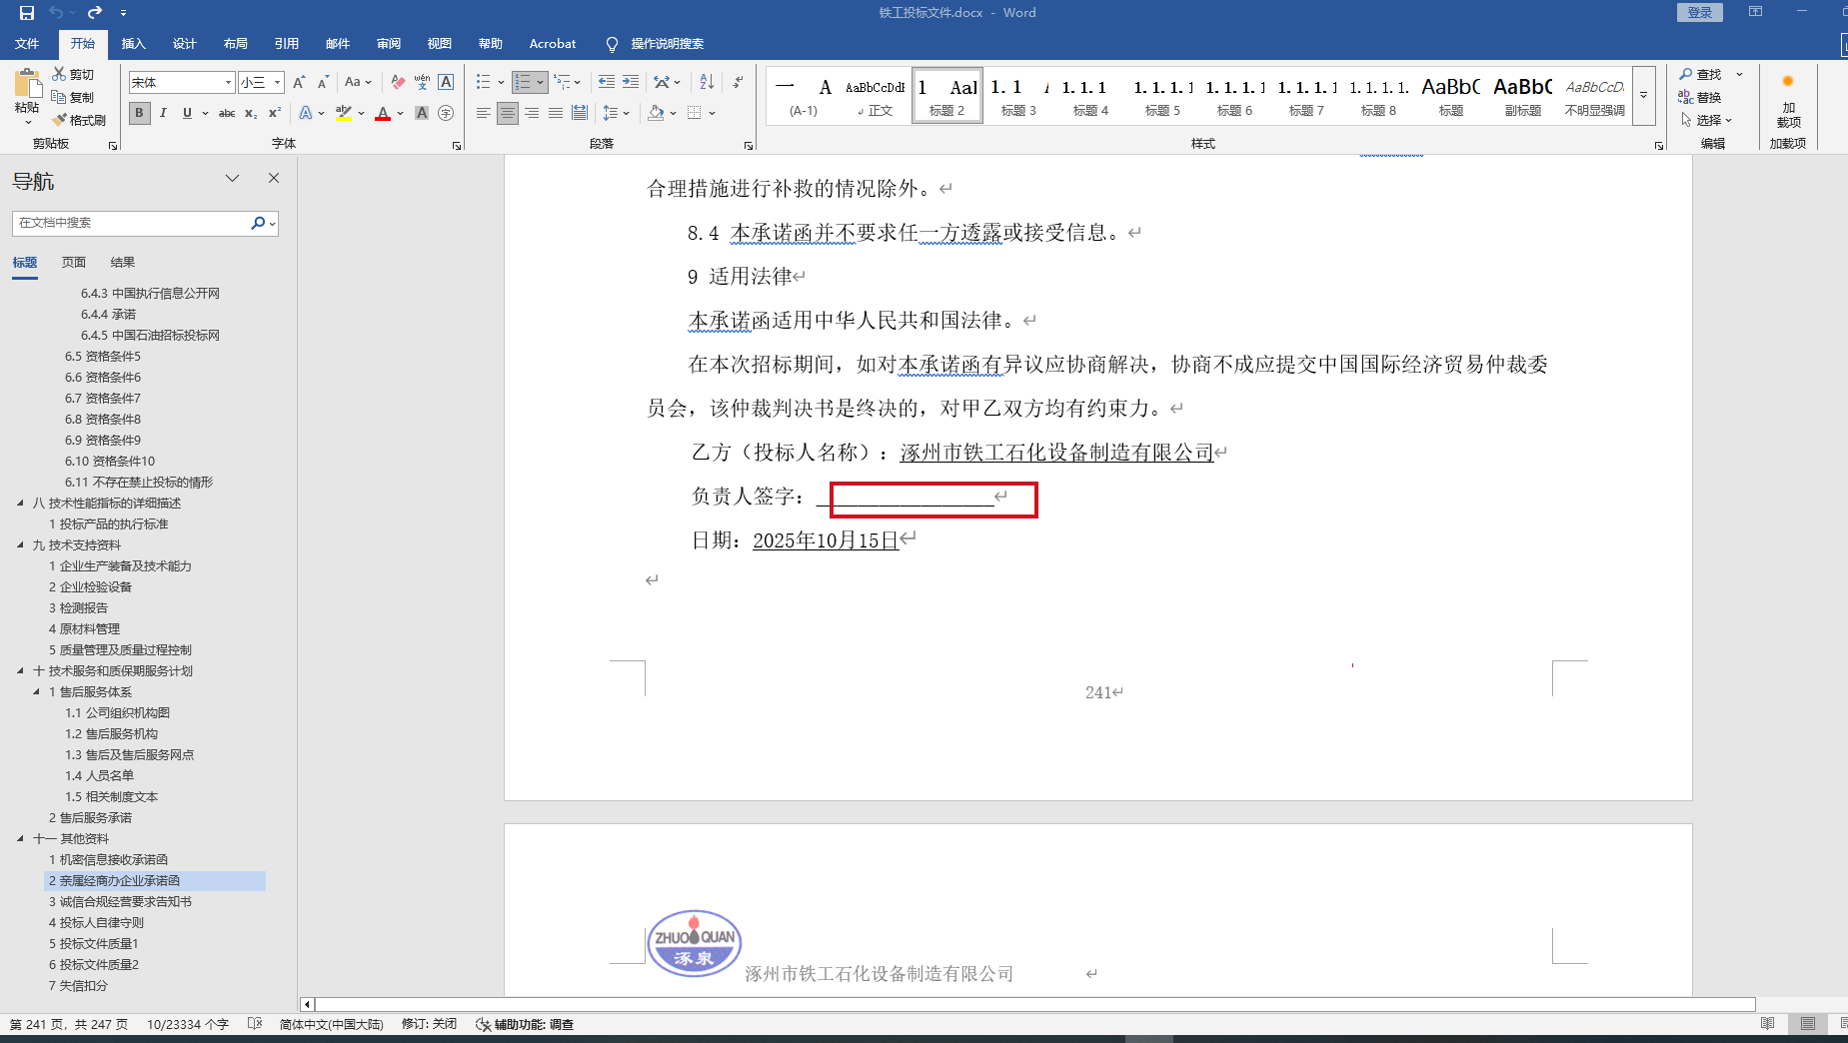Open the 文件 menu
The image size is (1848, 1043).
pos(27,44)
